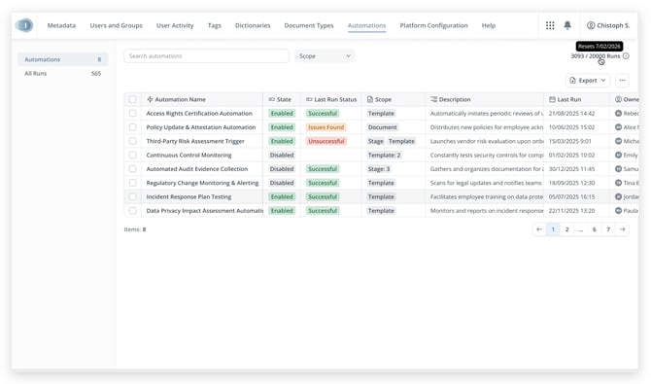This screenshot has height=384, width=651.
Task: Open Document Types
Action: (x=309, y=25)
